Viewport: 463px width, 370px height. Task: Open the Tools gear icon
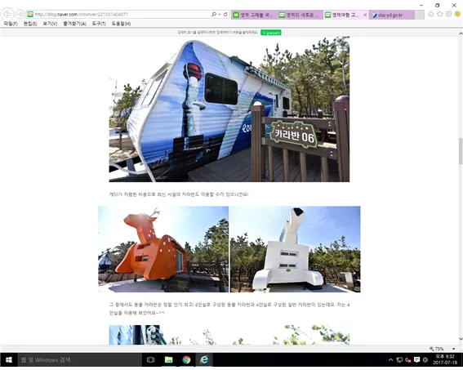pyautogui.click(x=448, y=14)
